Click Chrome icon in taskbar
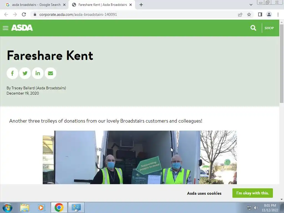 pyautogui.click(x=59, y=207)
